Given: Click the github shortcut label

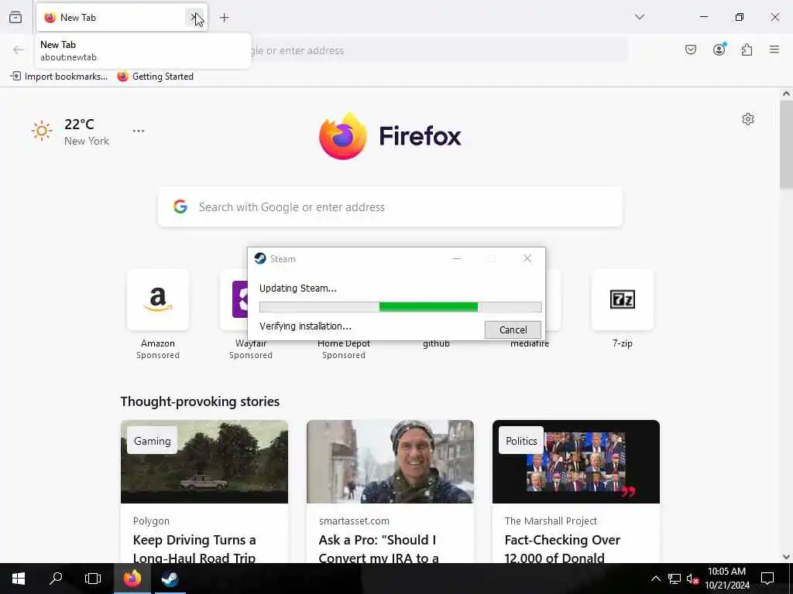Looking at the screenshot, I should [437, 343].
